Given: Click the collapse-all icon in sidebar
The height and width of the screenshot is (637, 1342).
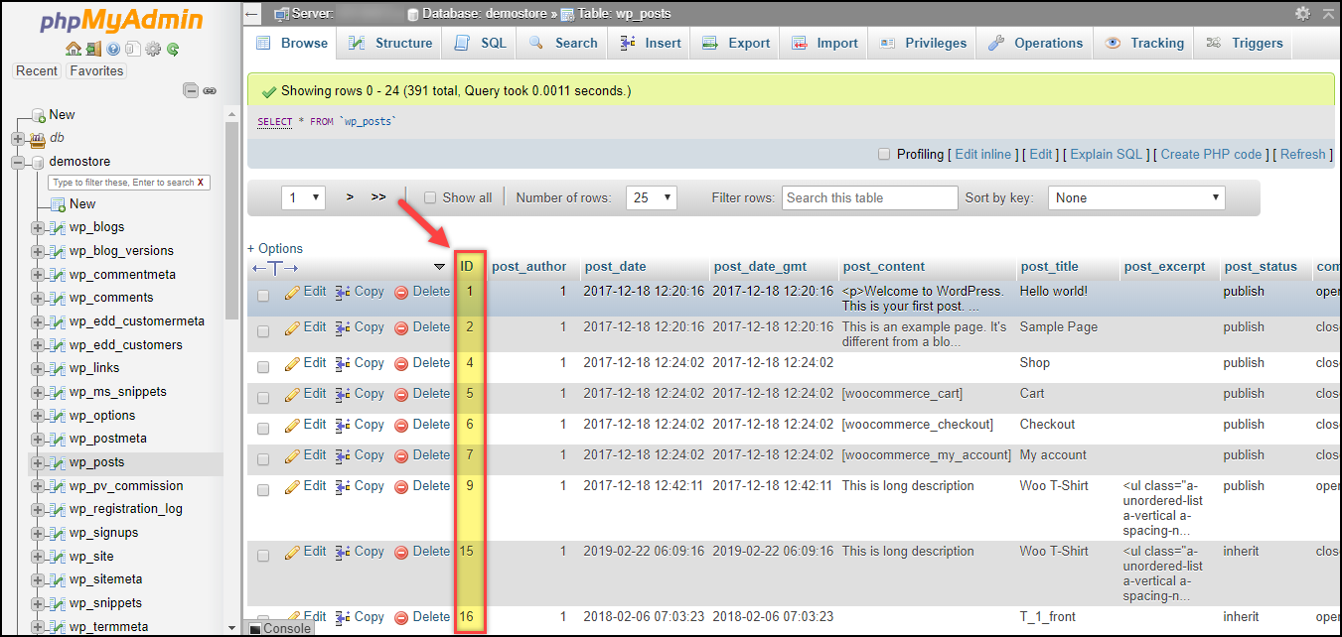Looking at the screenshot, I should pos(191,90).
